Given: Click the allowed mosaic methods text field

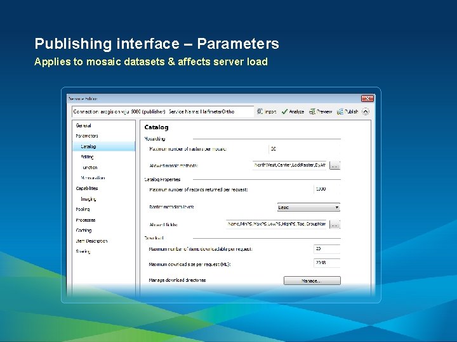Looking at the screenshot, I should coord(289,165).
